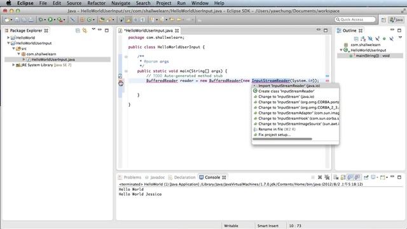Viewport: 407px width, 229px height.
Task: Collapse HelloWorldUserInput class in Outline
Action: (x=341, y=50)
